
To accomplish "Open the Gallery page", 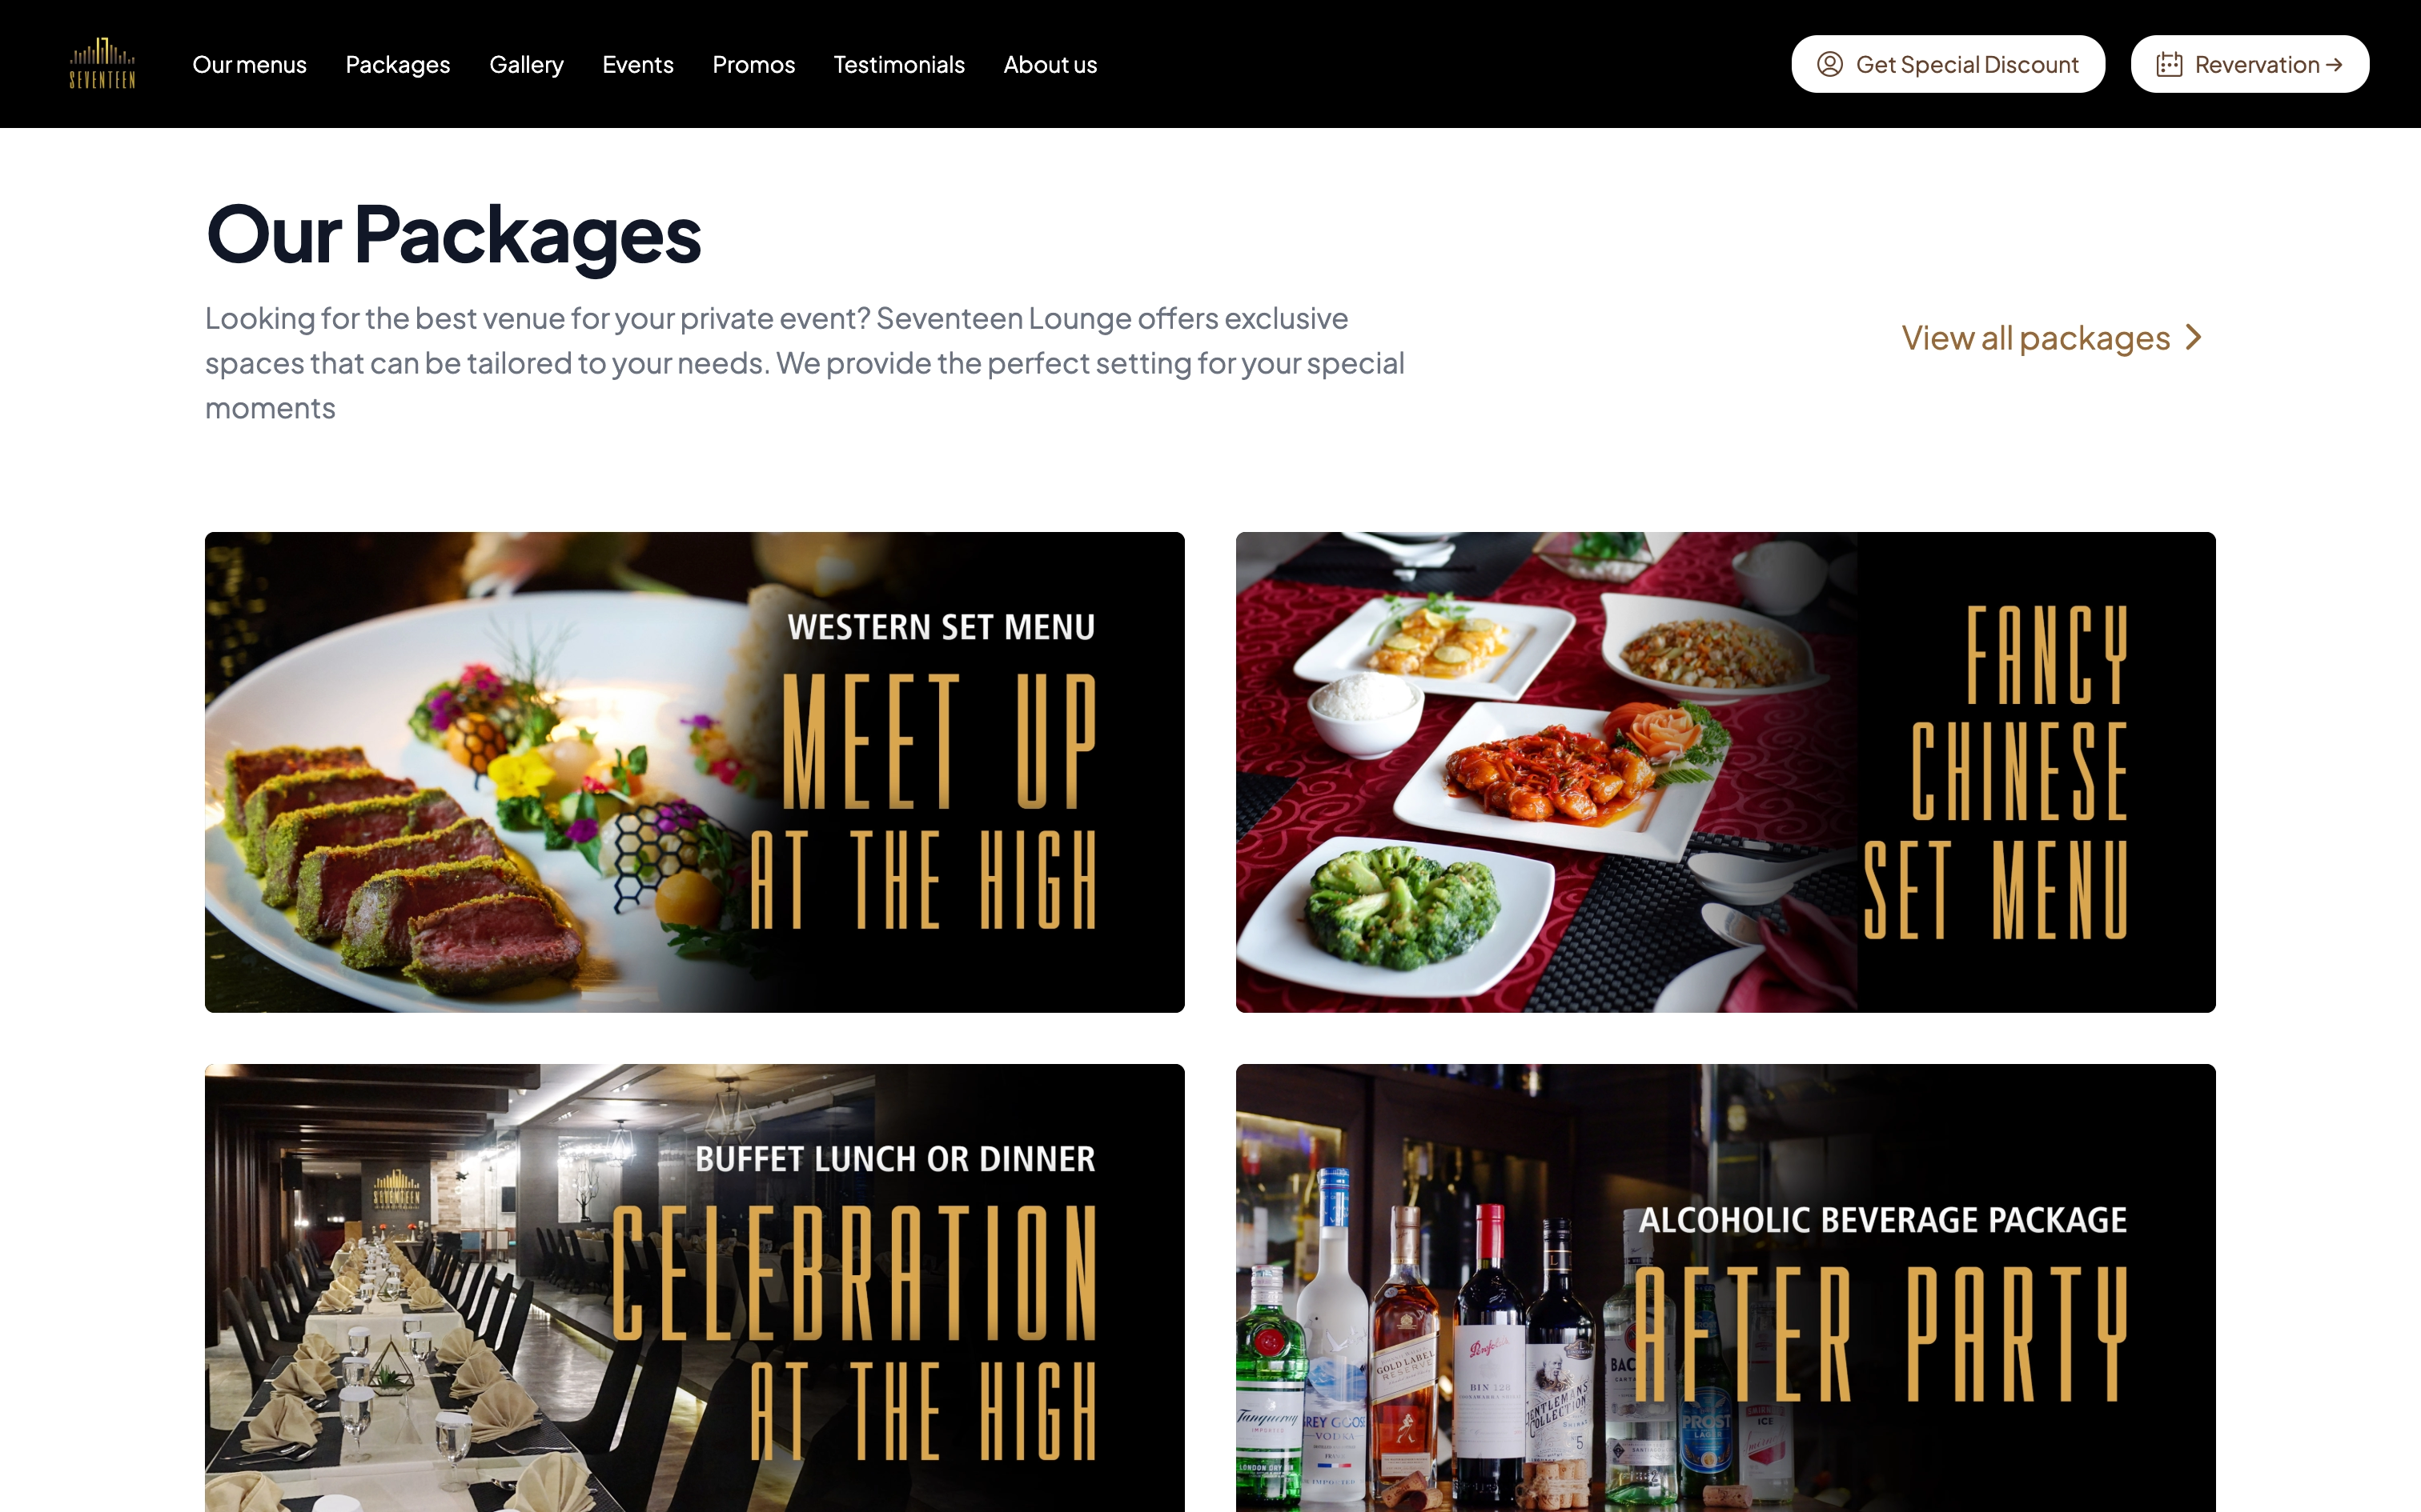I will coord(526,64).
